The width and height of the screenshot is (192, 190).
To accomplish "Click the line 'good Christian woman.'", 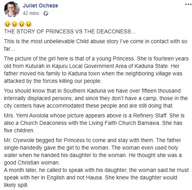I will (32, 163).
